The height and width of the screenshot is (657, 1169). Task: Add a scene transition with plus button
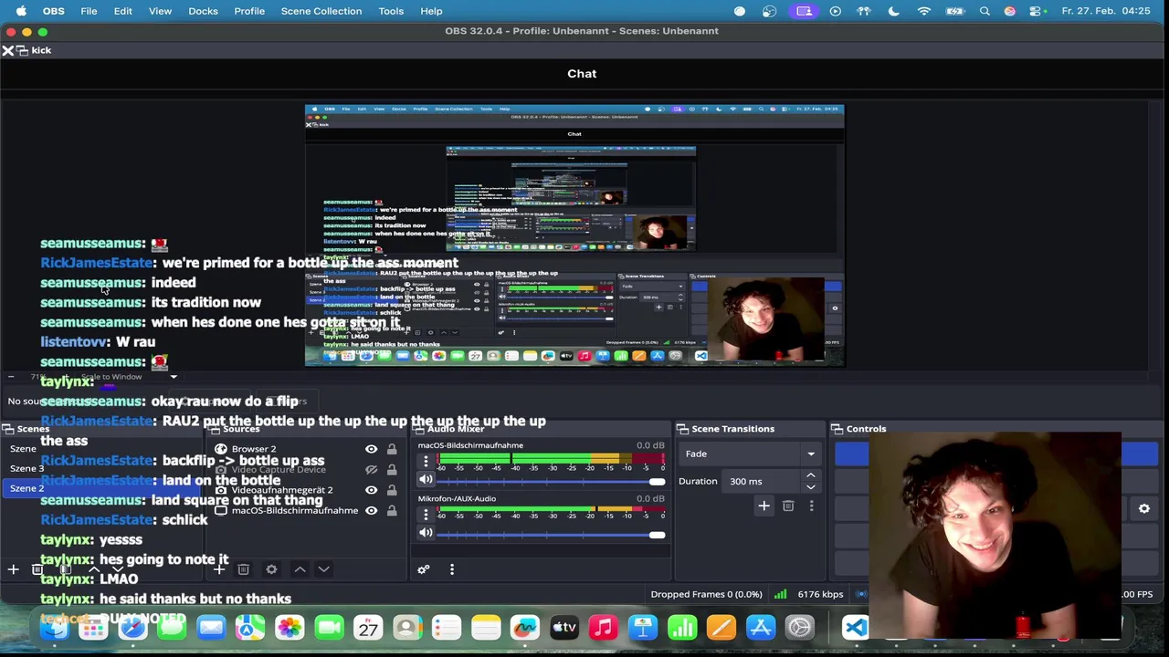764,506
